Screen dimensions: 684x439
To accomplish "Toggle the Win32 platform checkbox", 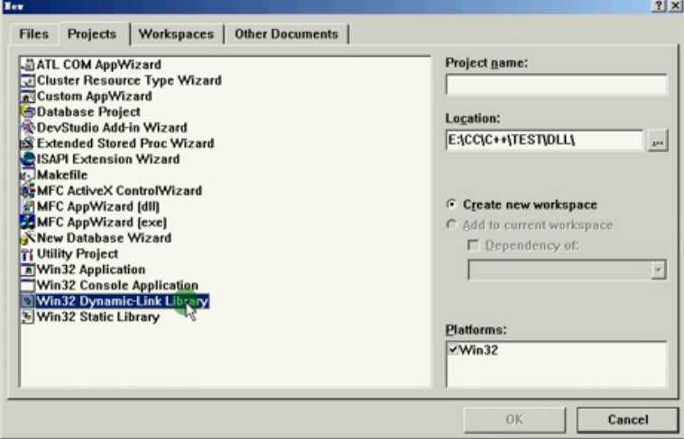I will (453, 349).
